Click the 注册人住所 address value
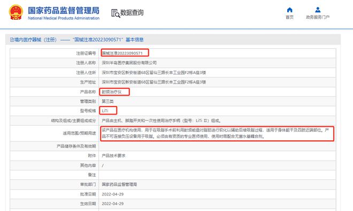Viewport: 353px width, 211px height. 154,73
